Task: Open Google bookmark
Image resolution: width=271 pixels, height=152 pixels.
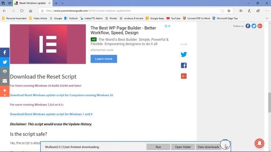Action: (56, 18)
